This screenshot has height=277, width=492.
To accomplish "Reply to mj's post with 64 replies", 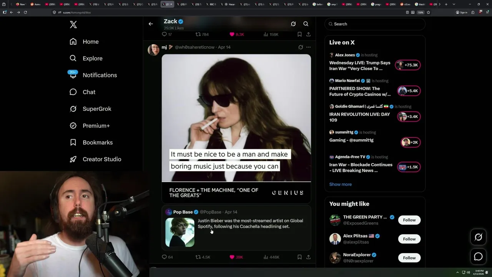I will click(x=167, y=257).
